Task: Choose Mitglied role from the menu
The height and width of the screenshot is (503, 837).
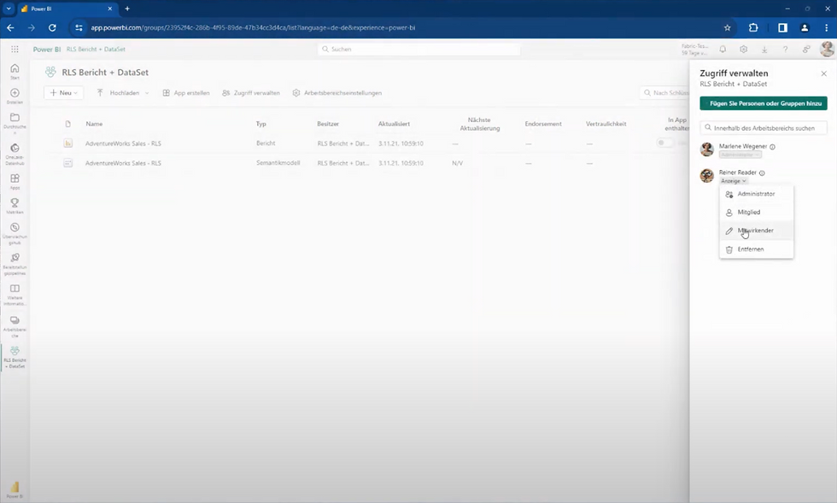Action: 757,212
